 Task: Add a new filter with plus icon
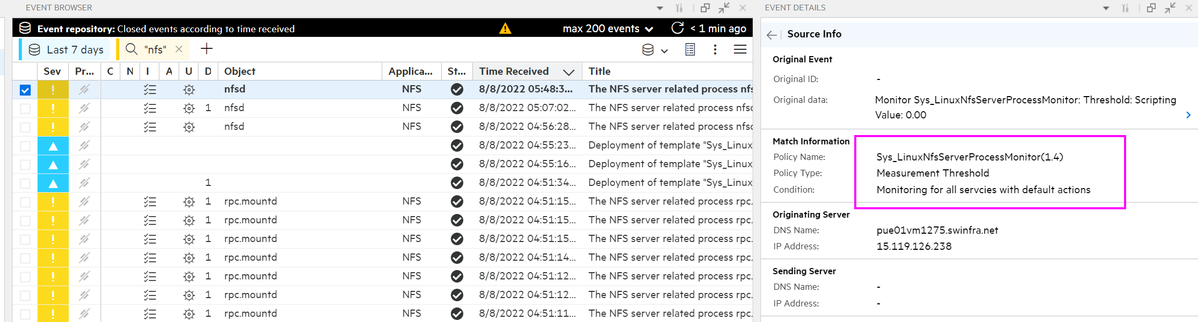pos(207,49)
